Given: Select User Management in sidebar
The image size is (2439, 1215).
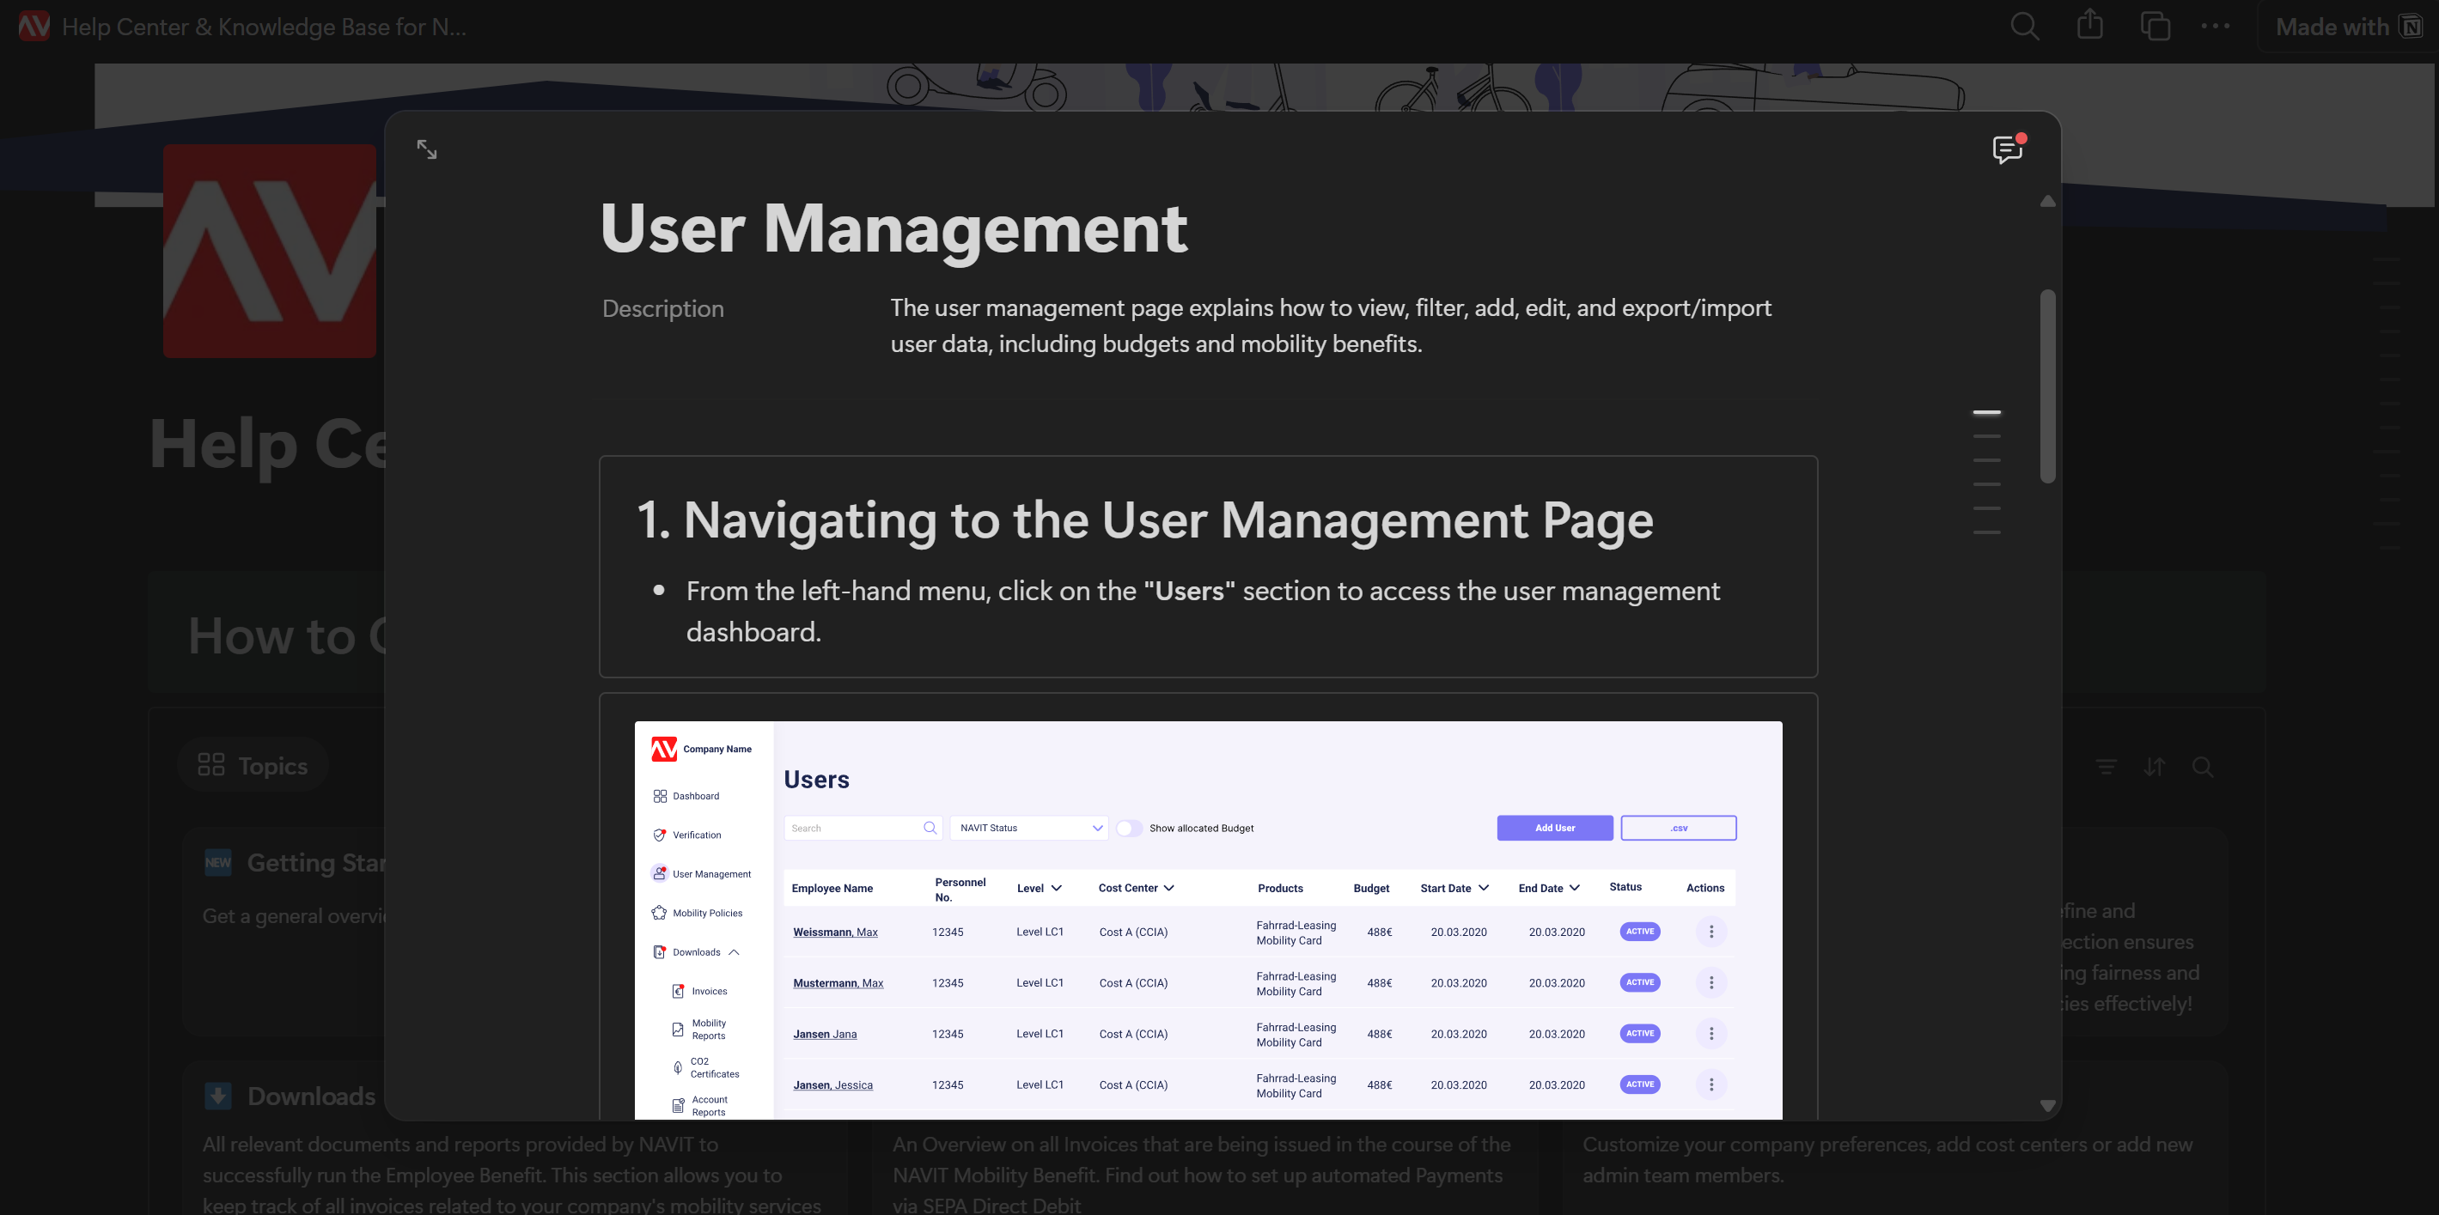Looking at the screenshot, I should point(710,873).
